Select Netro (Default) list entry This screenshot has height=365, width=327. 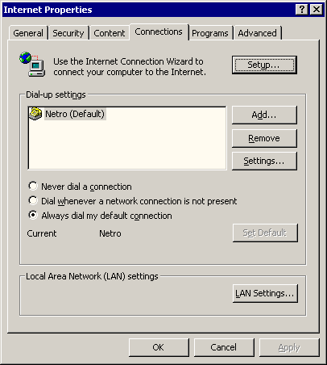point(75,114)
